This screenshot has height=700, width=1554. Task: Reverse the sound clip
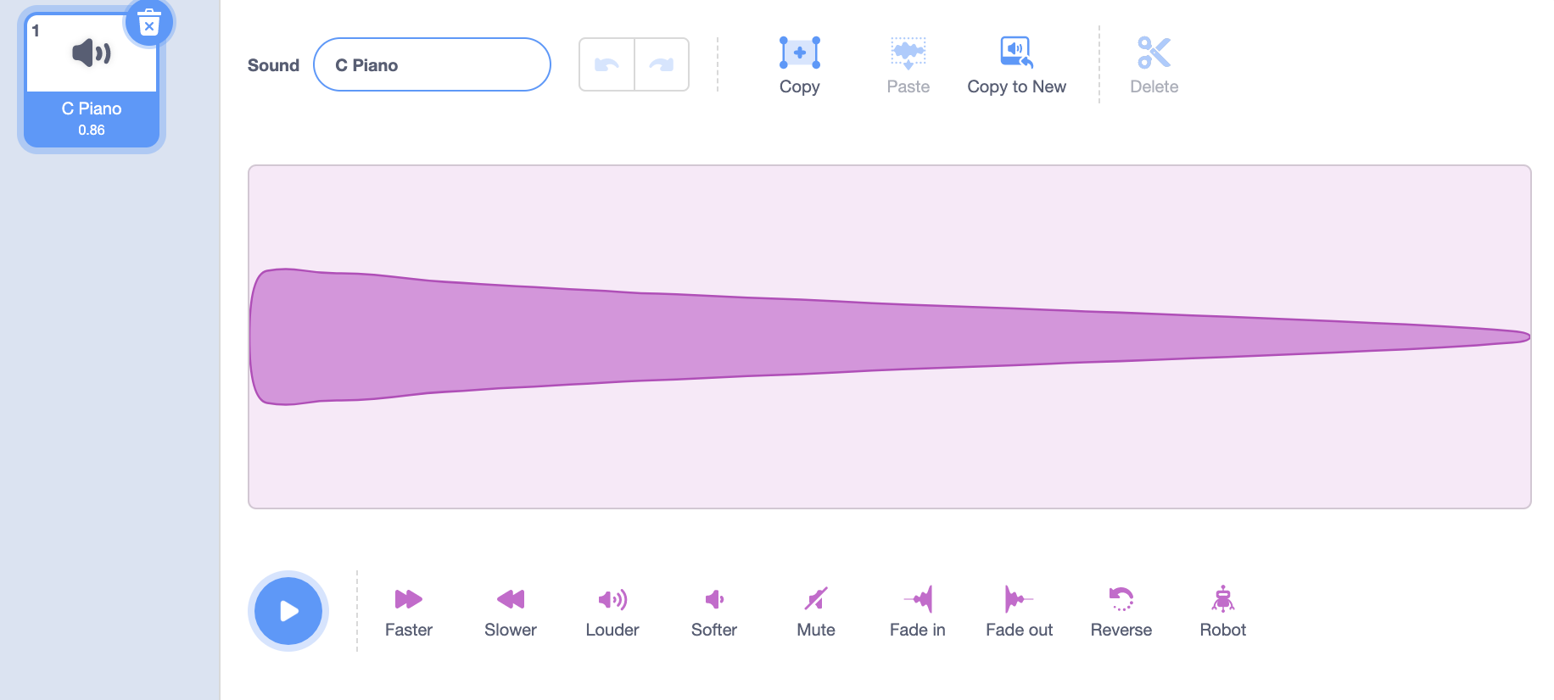pos(1121,600)
